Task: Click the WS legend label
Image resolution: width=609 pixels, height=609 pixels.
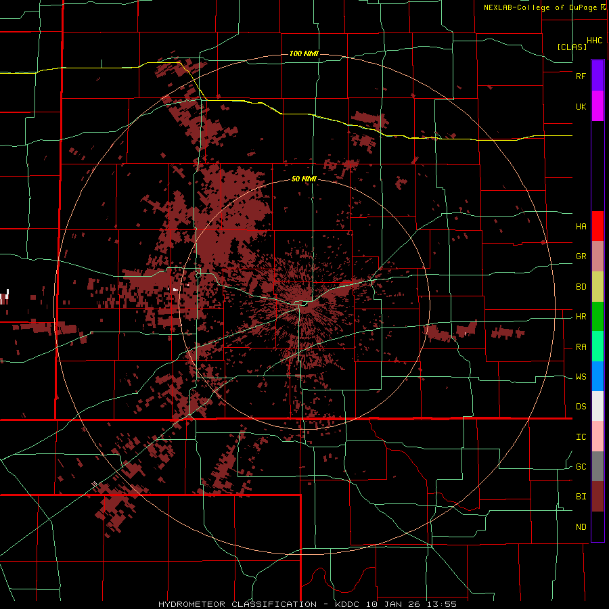Action: pos(581,377)
